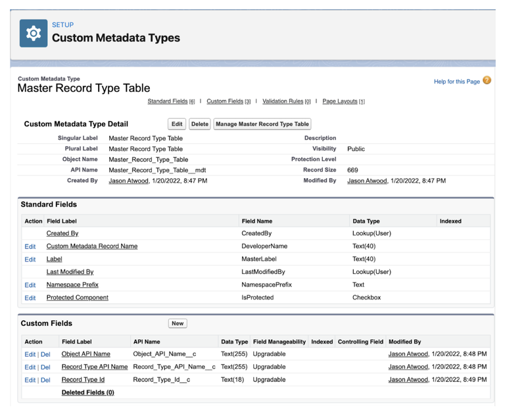Image resolution: width=505 pixels, height=414 pixels.
Task: Click the Master_Record_Type_Table object name value
Action: pyautogui.click(x=149, y=159)
